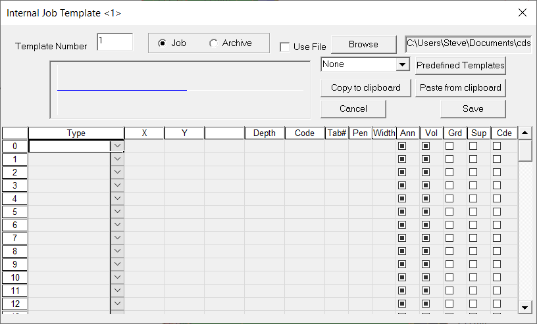
Task: Click the scroll up arrow of the grid
Action: point(524,133)
